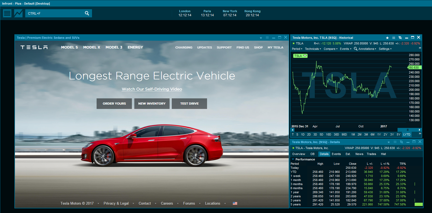Open the Events dropdown in the chart toolbar
Image resolution: width=432 pixels, height=213 pixels.
pos(346,49)
